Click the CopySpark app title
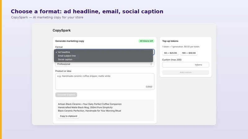The height and width of the screenshot is (139, 248). tap(62, 30)
